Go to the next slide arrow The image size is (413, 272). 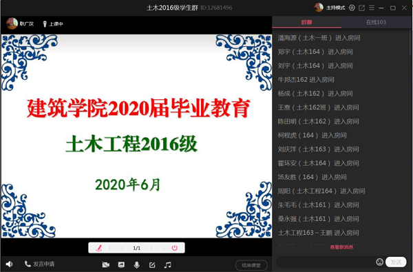151,248
